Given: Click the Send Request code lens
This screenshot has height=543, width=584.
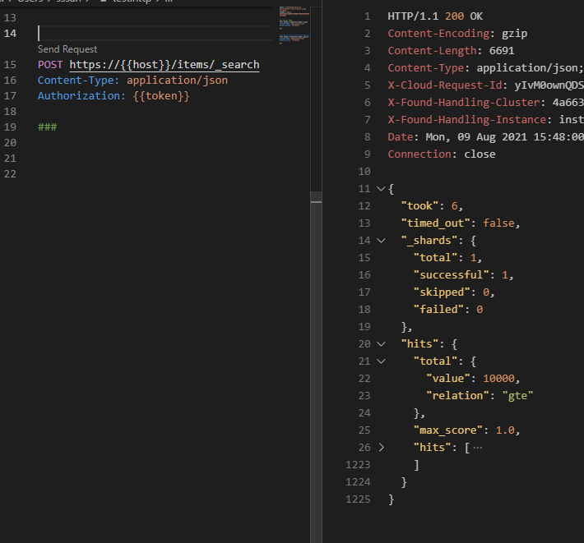Looking at the screenshot, I should (67, 49).
